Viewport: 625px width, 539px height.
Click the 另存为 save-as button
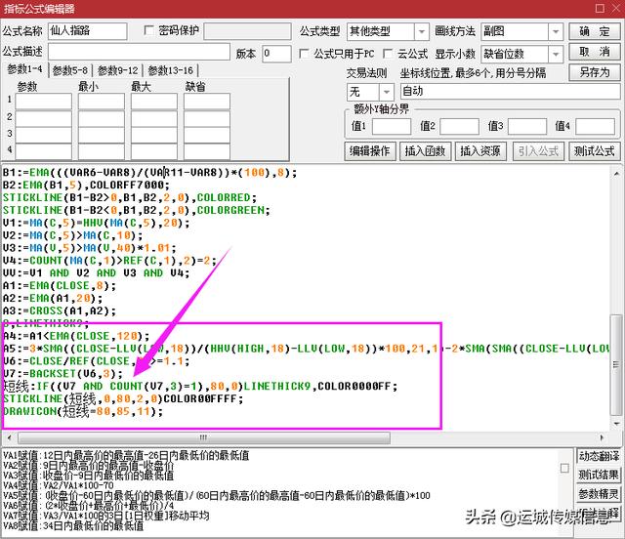[x=594, y=72]
